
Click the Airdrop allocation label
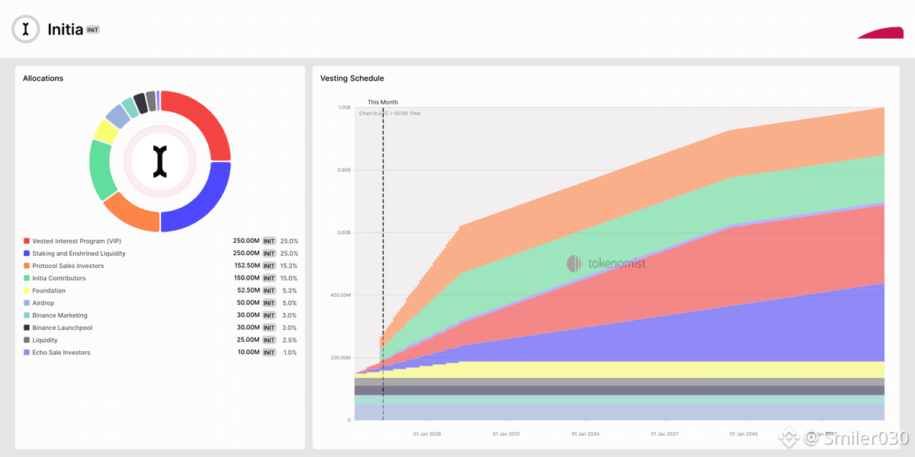[43, 302]
